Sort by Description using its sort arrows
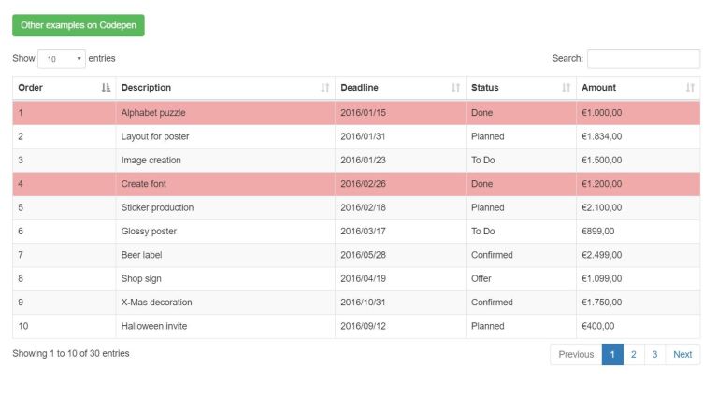The image size is (718, 409). coord(325,88)
